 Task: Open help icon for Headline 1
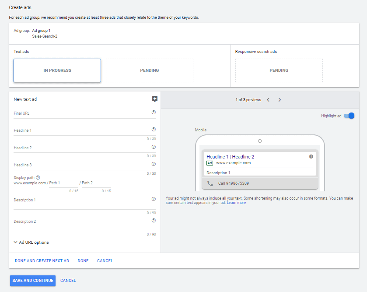coord(154,130)
